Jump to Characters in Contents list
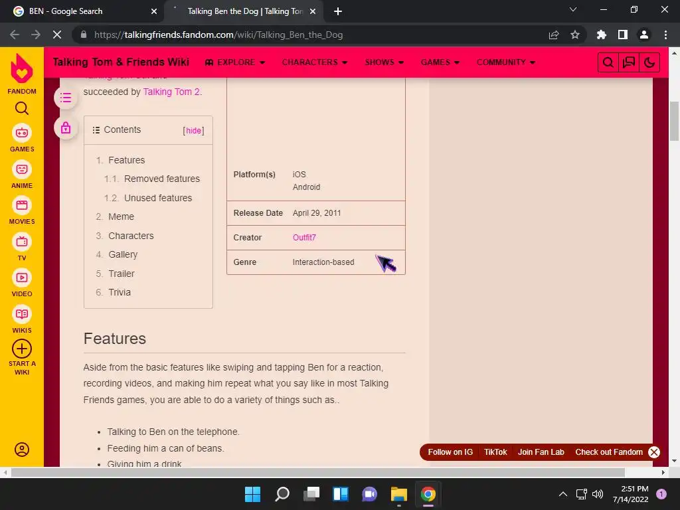 click(131, 236)
